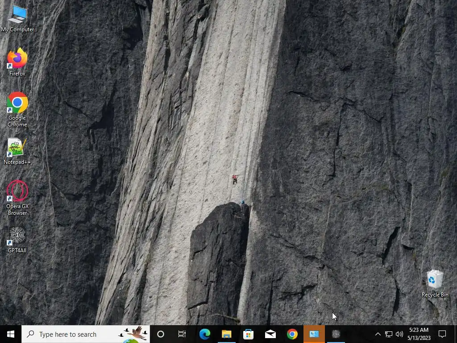Select the Firefox desktop shortcut

point(17,62)
